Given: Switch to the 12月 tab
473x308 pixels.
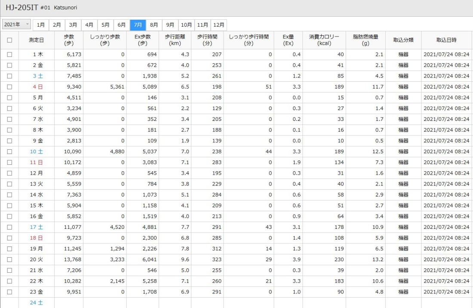Looking at the screenshot, I should click(x=219, y=25).
